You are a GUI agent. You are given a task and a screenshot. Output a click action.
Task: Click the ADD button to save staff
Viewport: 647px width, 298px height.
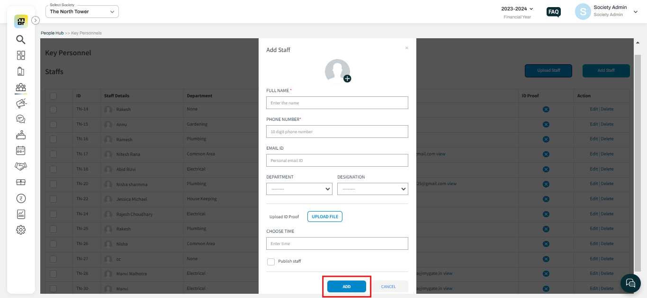pos(346,286)
